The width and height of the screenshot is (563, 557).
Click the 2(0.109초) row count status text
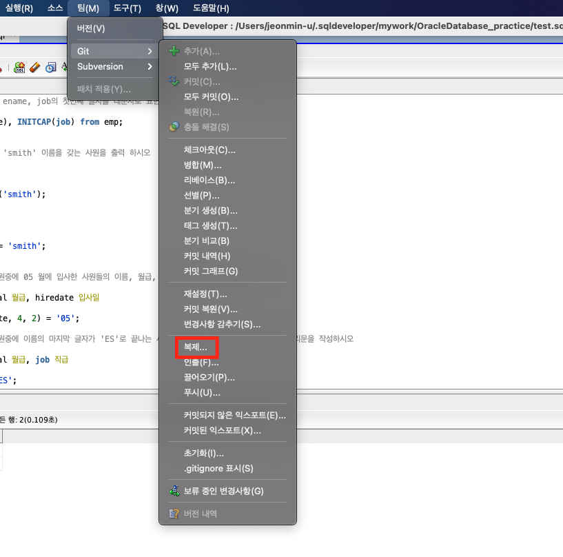click(x=39, y=419)
